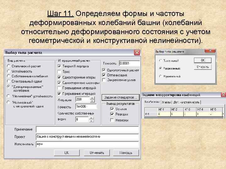This screenshot has height=169, width=226.
Task: Switch to Массы tab
Action: tap(167, 102)
